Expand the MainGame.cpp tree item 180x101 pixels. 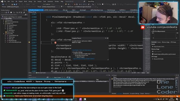tap(5, 40)
